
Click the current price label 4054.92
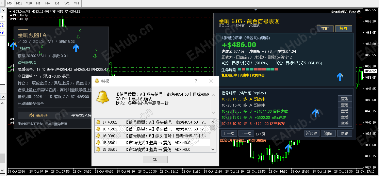[x=370, y=71]
